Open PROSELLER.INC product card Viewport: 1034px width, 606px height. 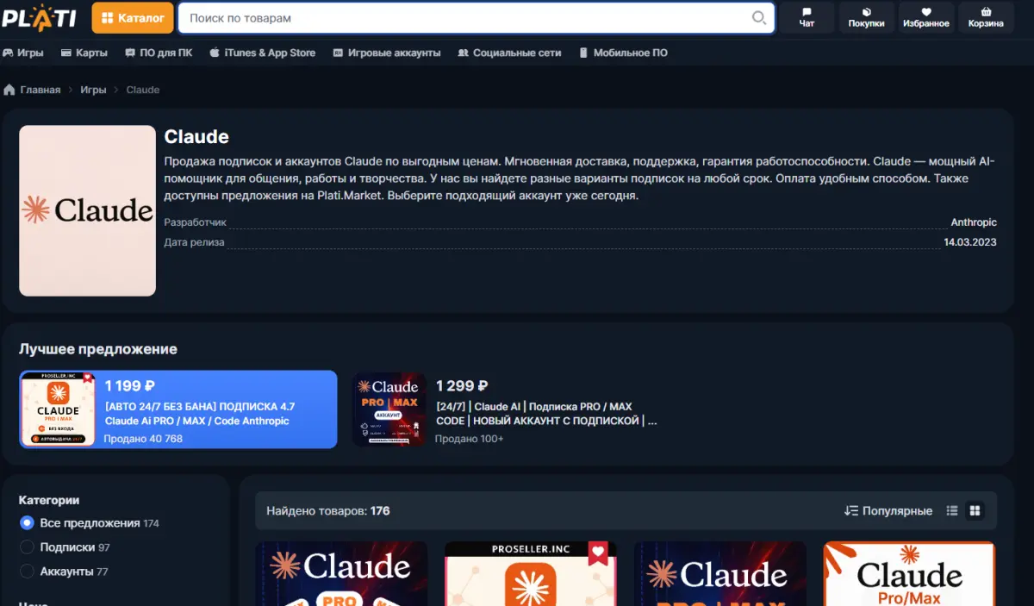[x=531, y=573]
